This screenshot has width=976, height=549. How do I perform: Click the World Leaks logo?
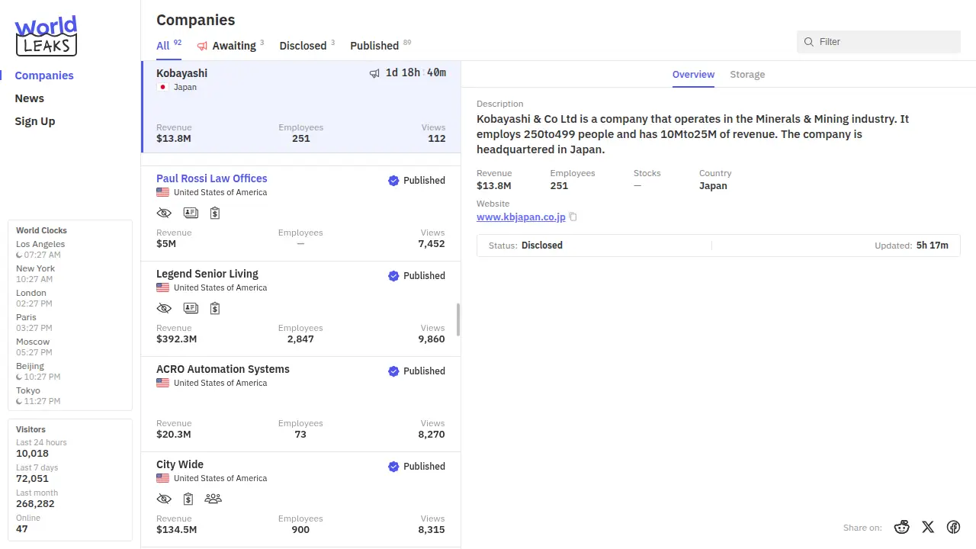point(46,37)
